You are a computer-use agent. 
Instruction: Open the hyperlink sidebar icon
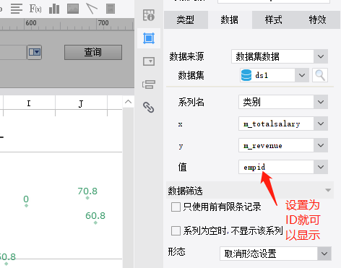pyautogui.click(x=149, y=108)
